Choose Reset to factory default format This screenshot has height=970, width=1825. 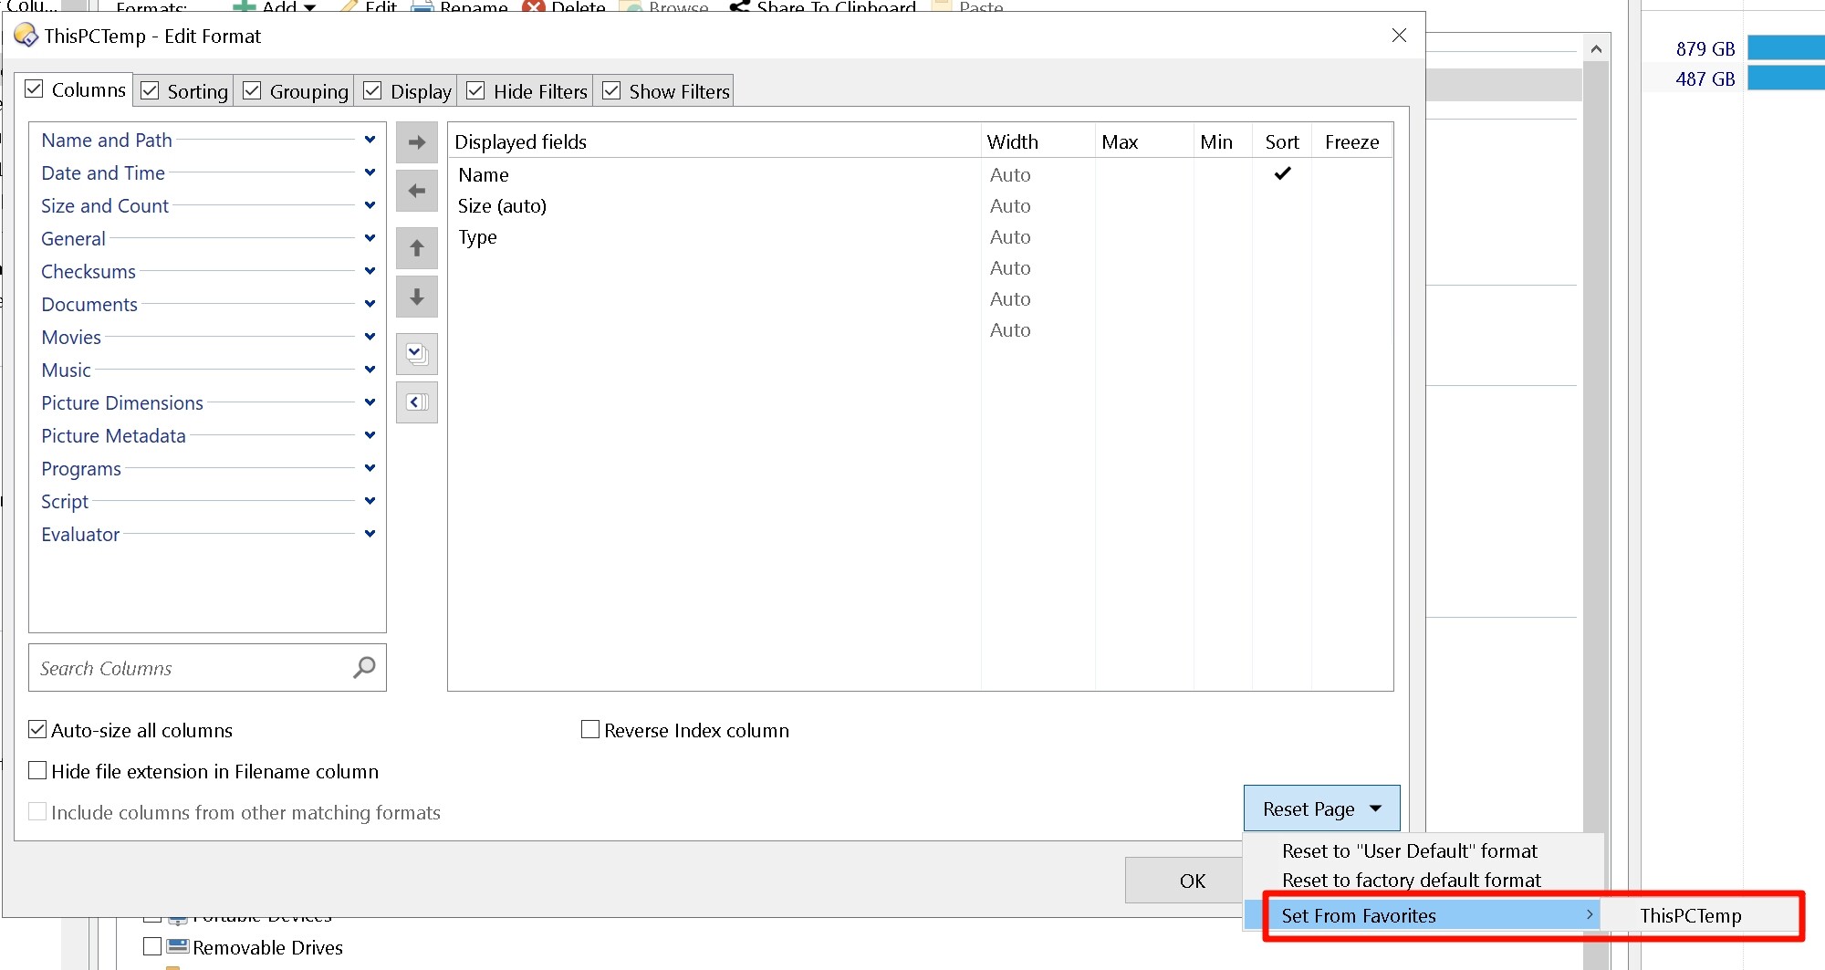coord(1411,881)
